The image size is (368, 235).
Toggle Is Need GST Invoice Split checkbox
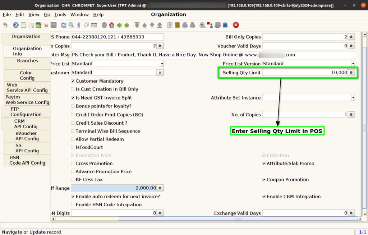(x=73, y=98)
